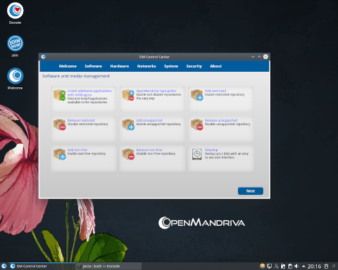Click 'Enable restricted repository' description text
Image resolution: width=338 pixels, height=270 pixels.
point(225,94)
